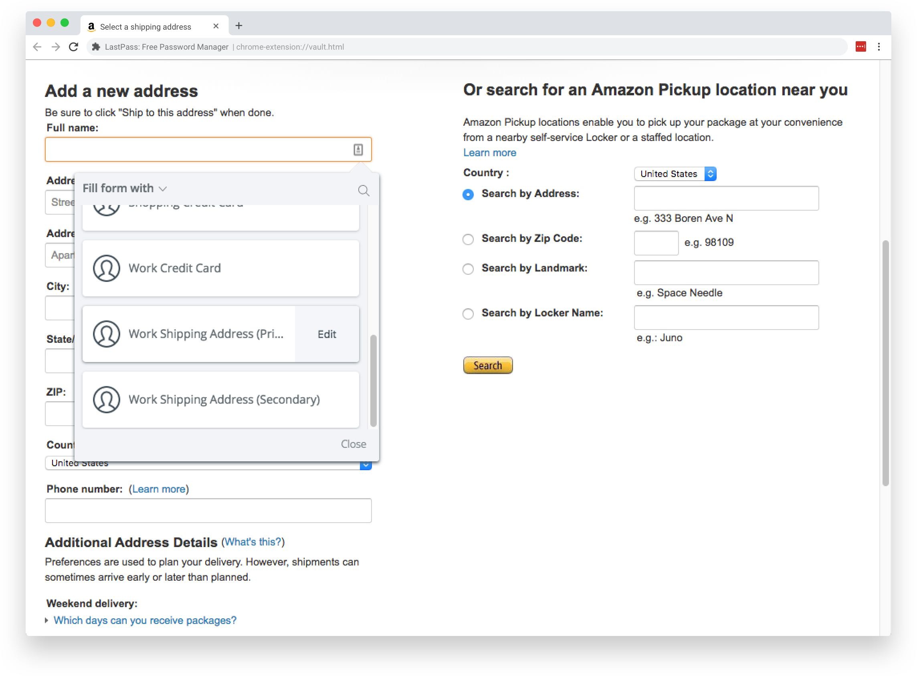Click the LastPass popup list scrollbar
This screenshot has width=917, height=676.
(373, 380)
